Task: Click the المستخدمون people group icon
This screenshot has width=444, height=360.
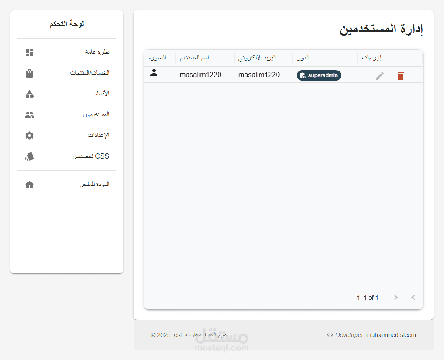Action: pos(29,114)
